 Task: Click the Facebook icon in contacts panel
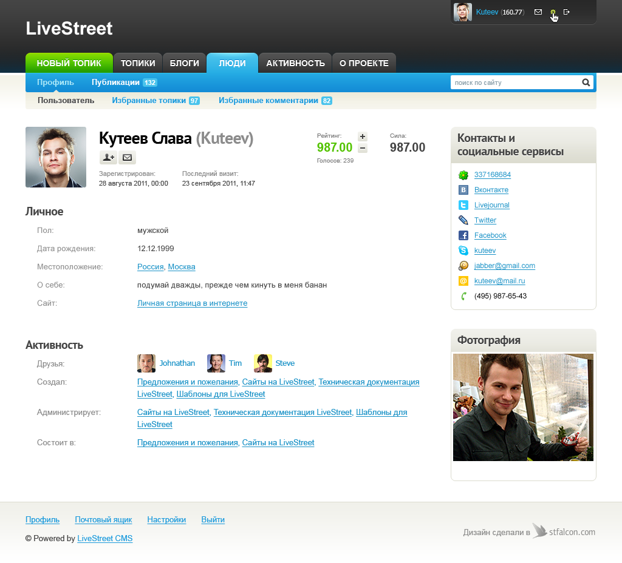pyautogui.click(x=463, y=235)
